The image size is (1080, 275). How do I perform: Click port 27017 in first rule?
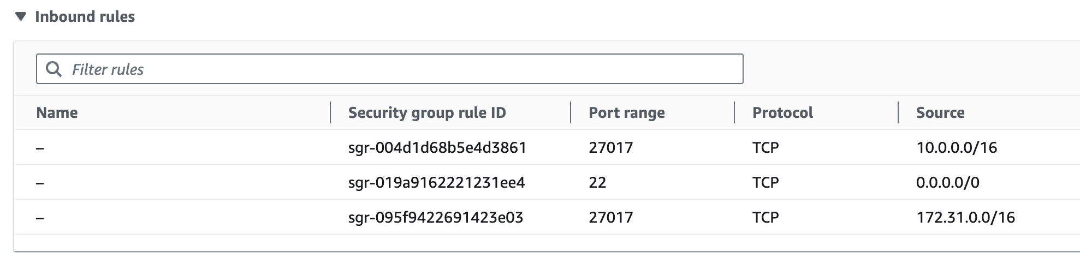point(610,147)
